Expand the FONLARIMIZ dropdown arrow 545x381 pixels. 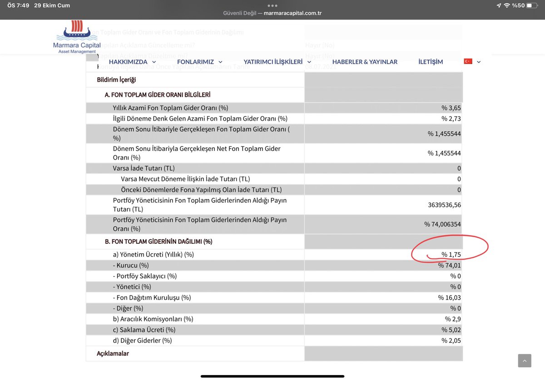(220, 62)
